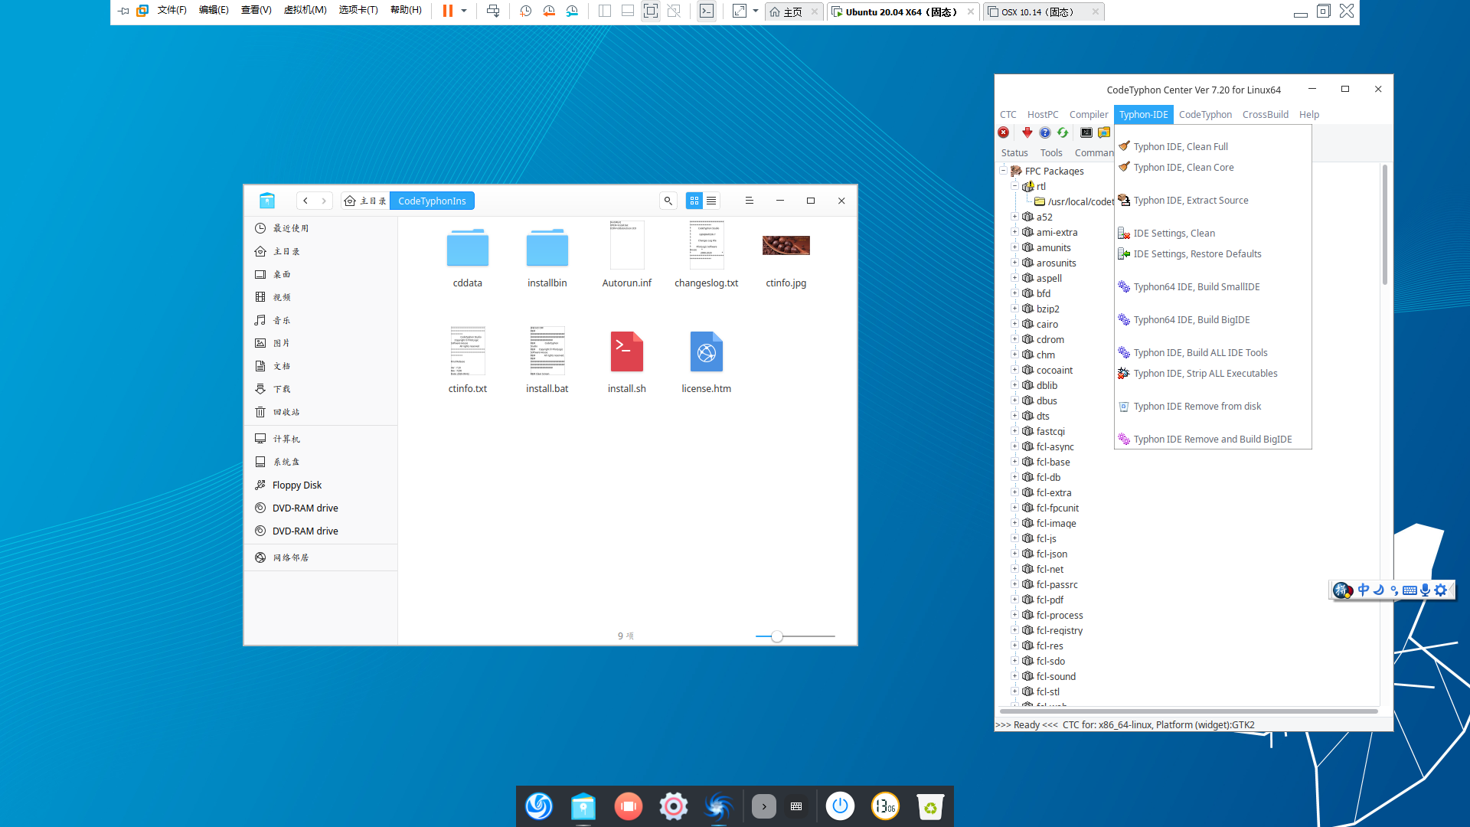Switch to OSX 10.14 VM tab
This screenshot has width=1470, height=827.
pyautogui.click(x=1044, y=11)
